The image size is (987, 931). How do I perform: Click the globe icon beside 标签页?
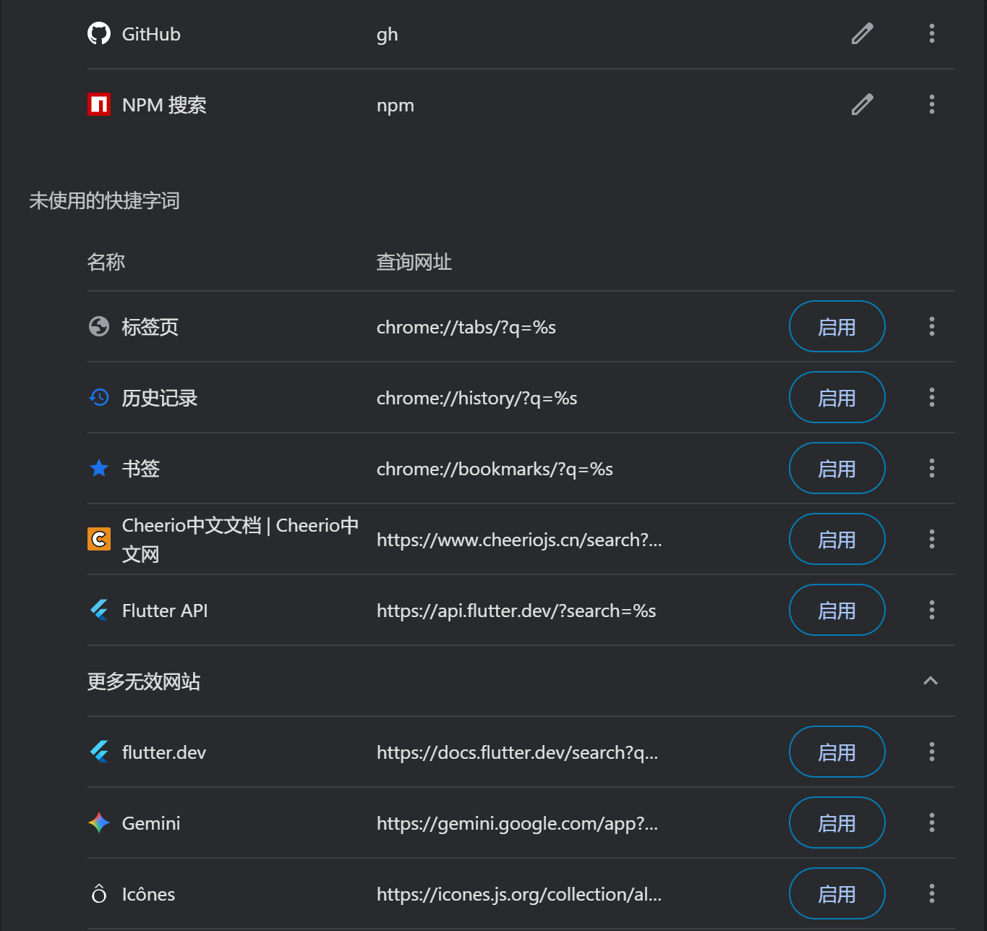tap(99, 326)
